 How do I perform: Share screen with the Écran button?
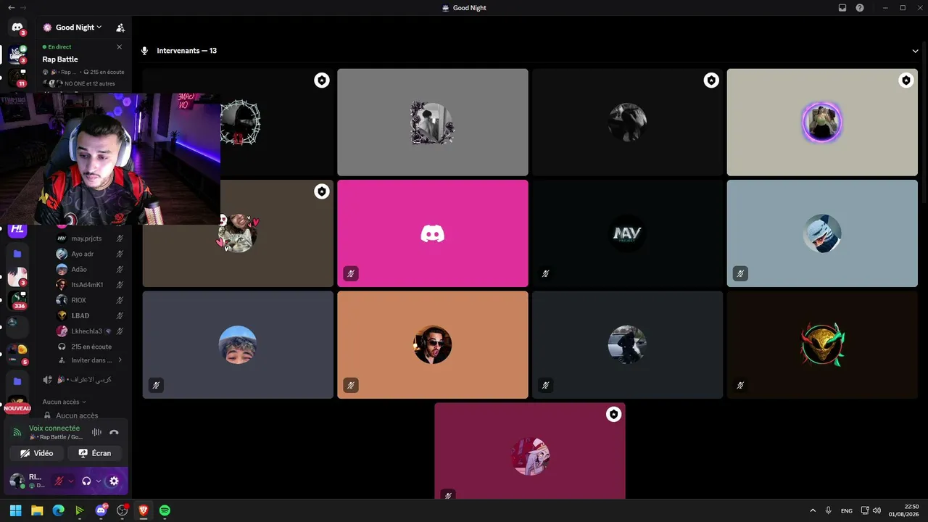coord(95,453)
